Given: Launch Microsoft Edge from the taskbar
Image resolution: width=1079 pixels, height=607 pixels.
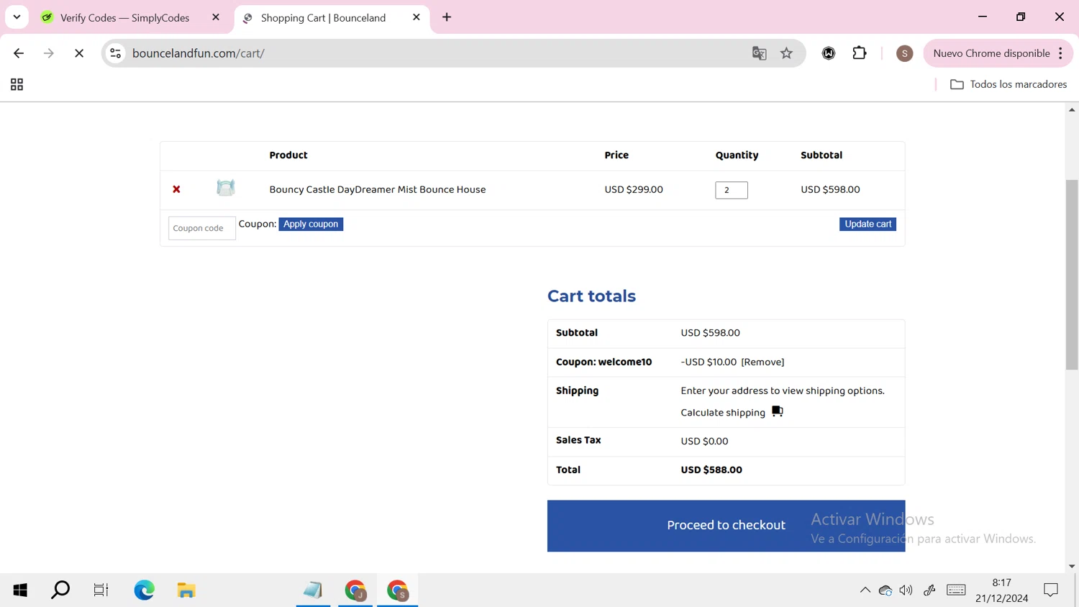Looking at the screenshot, I should 144,590.
